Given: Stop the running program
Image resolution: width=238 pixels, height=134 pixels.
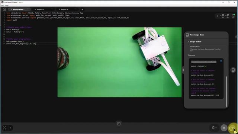Looking at the screenshot, I should click(224, 128).
